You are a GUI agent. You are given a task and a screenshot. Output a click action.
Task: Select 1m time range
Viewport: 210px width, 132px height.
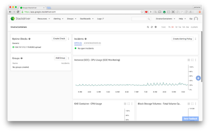(x=184, y=27)
